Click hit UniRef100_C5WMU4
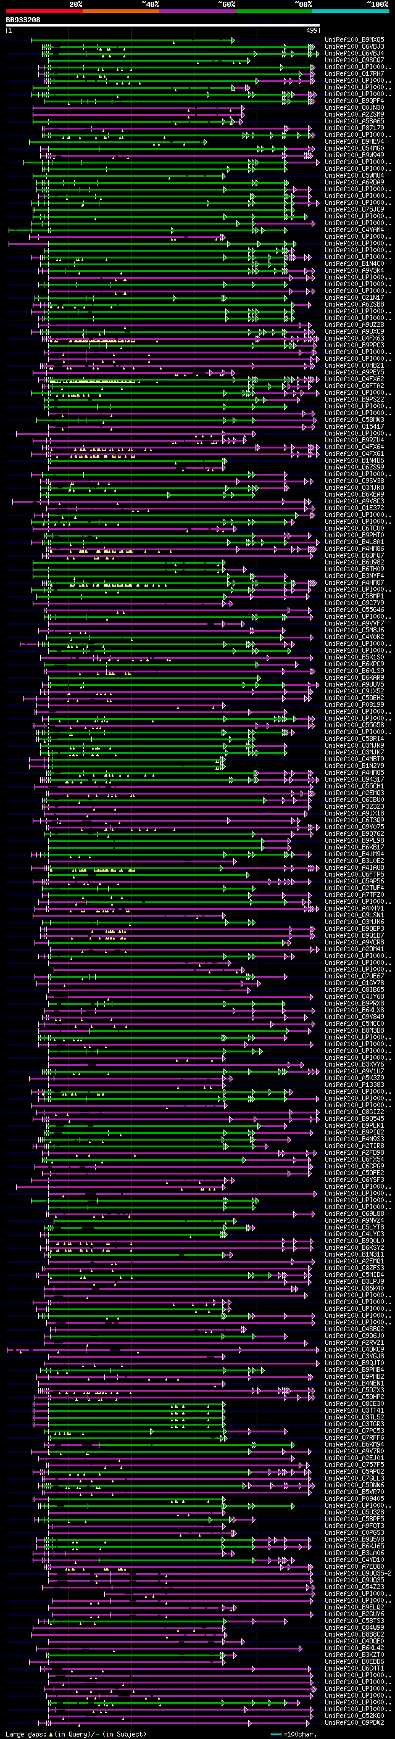Viewport: 395px width, 1739px height. [x=354, y=176]
